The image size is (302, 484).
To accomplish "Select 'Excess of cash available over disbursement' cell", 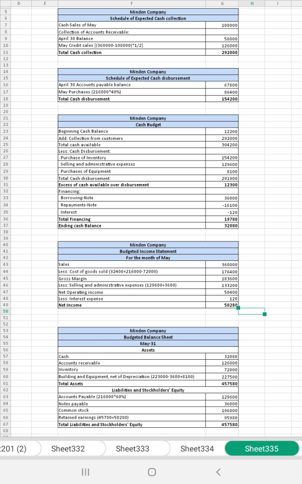I will pyautogui.click(x=132, y=185).
